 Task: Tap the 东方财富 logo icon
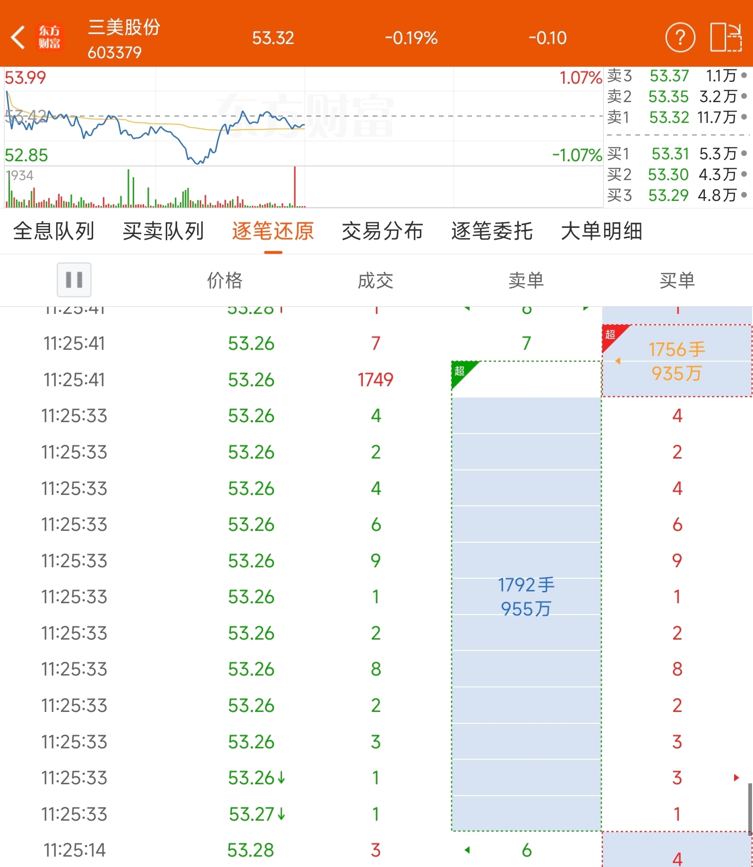point(49,37)
